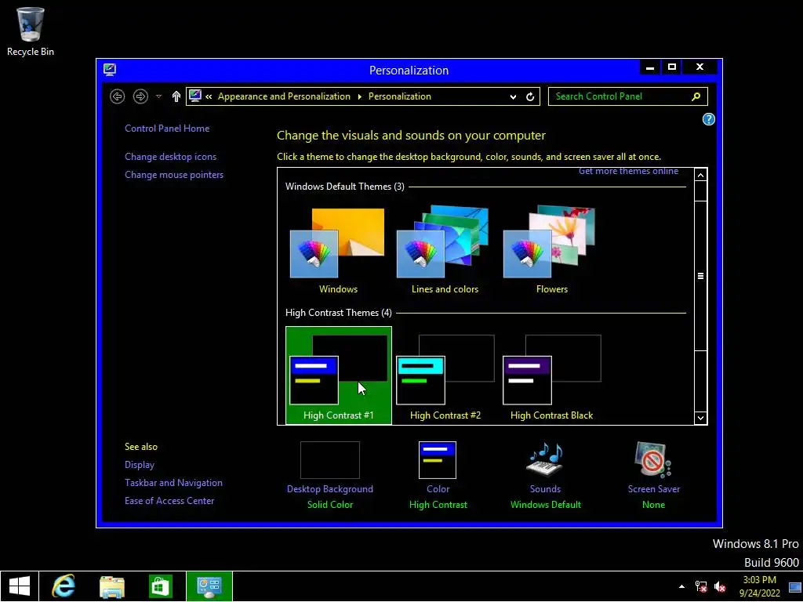Open the Windows Store taskbar icon
This screenshot has width=803, height=602.
coord(160,586)
